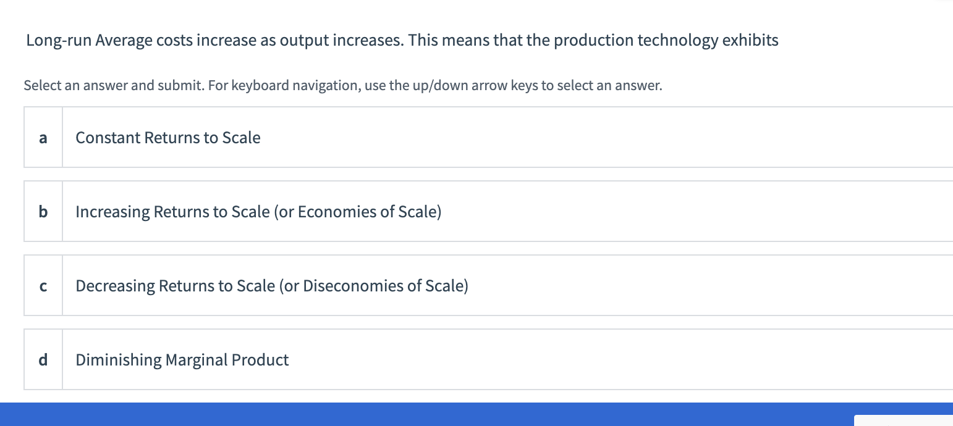Select answer letter a box

[x=43, y=138]
